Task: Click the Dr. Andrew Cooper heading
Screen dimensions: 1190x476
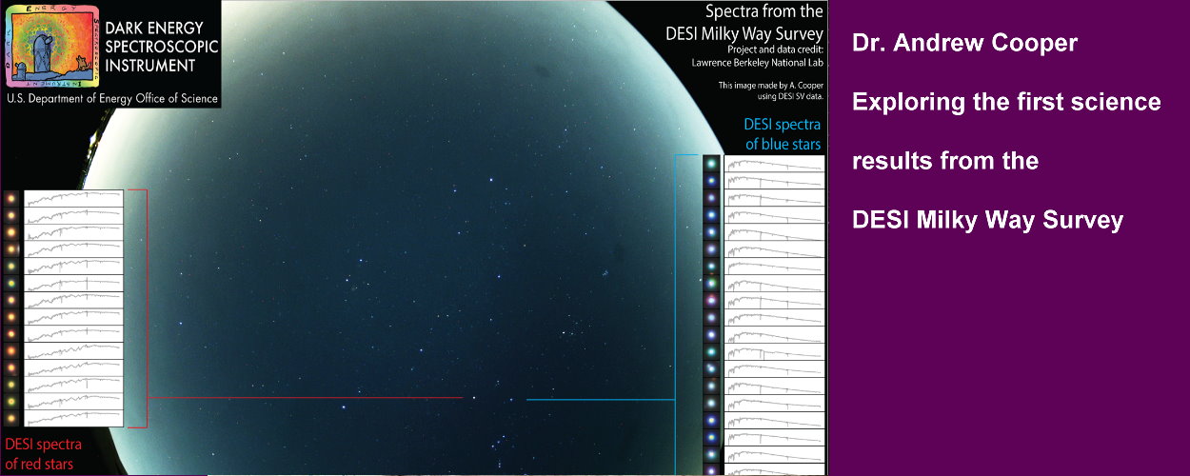Action: [964, 44]
